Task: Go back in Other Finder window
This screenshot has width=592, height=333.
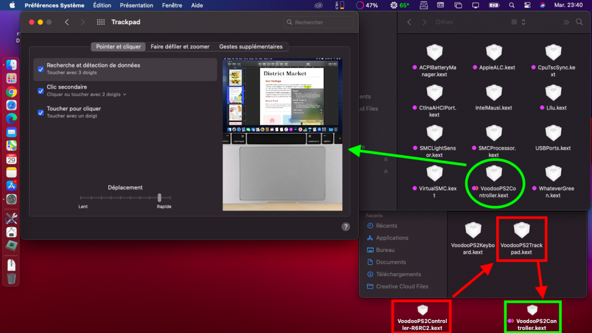Action: point(409,22)
